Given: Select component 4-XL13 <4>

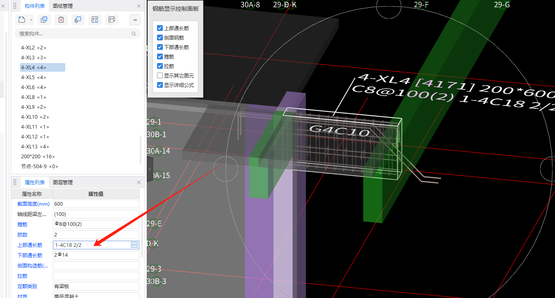Looking at the screenshot, I should [x=35, y=147].
